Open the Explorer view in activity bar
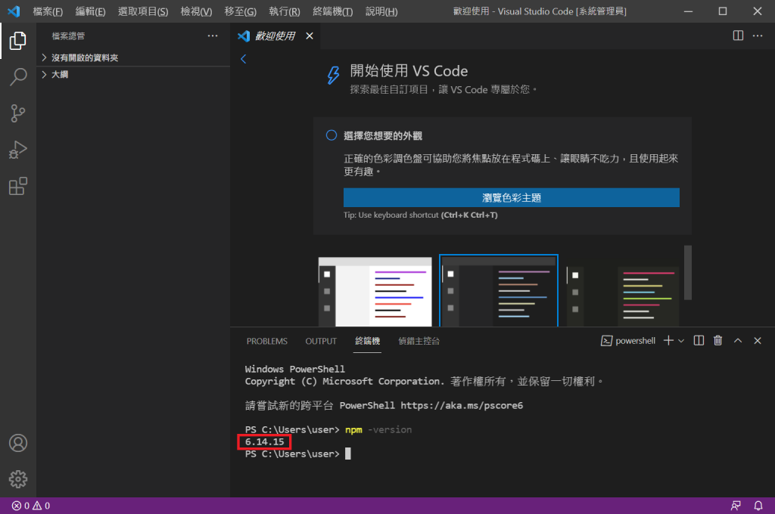 pos(18,41)
